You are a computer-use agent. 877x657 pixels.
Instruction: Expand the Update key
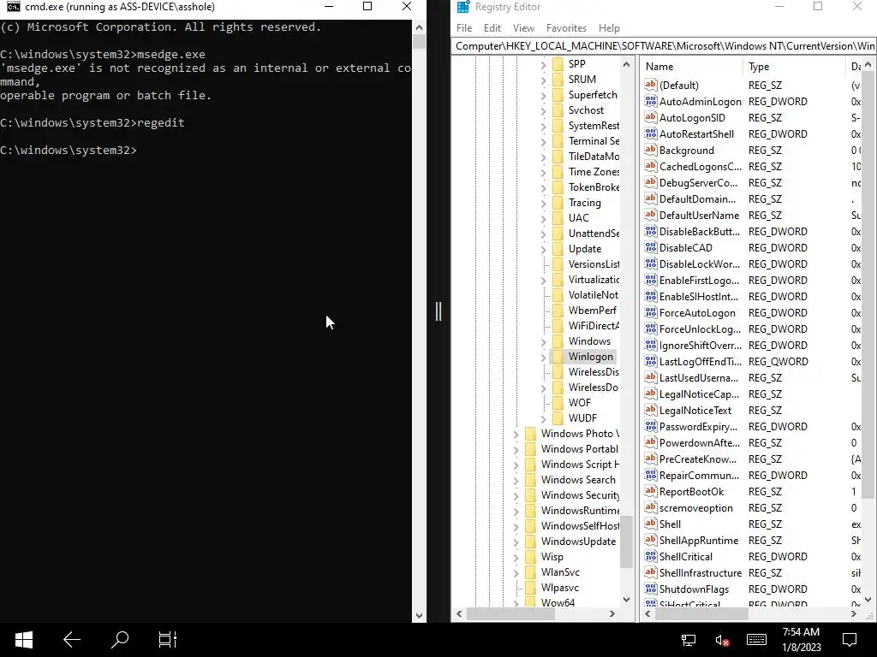tap(543, 249)
